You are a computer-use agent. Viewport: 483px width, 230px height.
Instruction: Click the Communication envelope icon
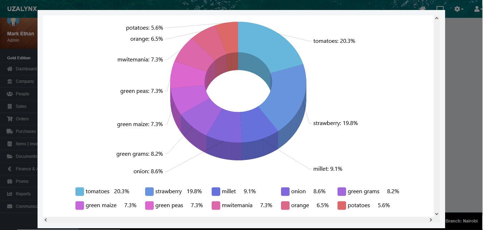[10, 206]
